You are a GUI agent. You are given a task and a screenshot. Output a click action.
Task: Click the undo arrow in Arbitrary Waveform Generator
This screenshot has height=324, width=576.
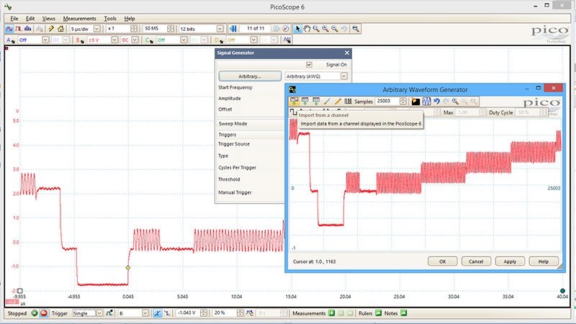pos(436,102)
